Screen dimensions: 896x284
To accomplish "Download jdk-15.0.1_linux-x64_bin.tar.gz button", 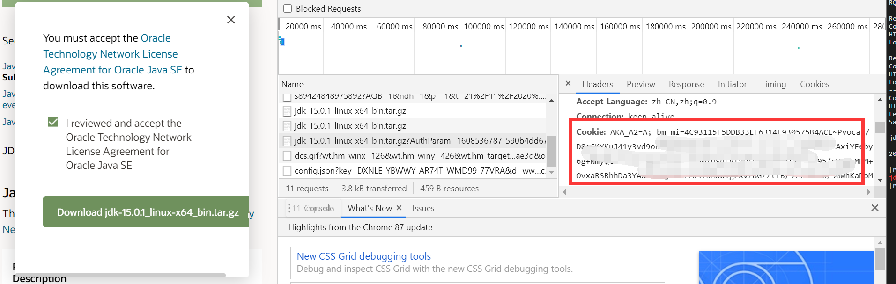I will (x=146, y=212).
